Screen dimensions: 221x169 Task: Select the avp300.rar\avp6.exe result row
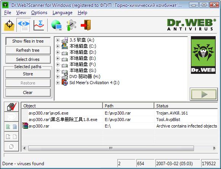(120, 113)
